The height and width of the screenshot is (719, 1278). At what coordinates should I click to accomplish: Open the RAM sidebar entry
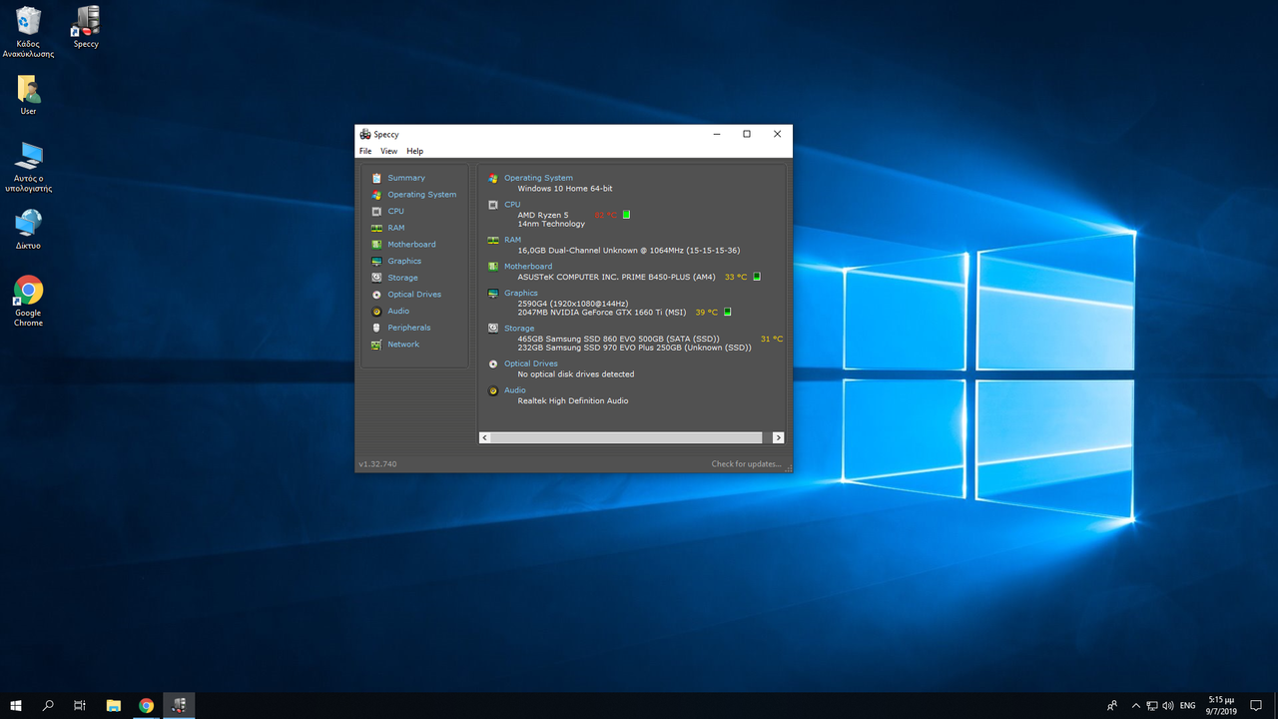(396, 228)
